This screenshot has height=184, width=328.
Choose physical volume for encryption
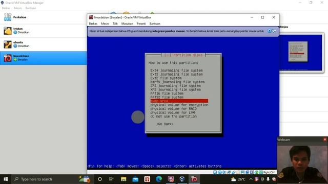tap(179, 105)
